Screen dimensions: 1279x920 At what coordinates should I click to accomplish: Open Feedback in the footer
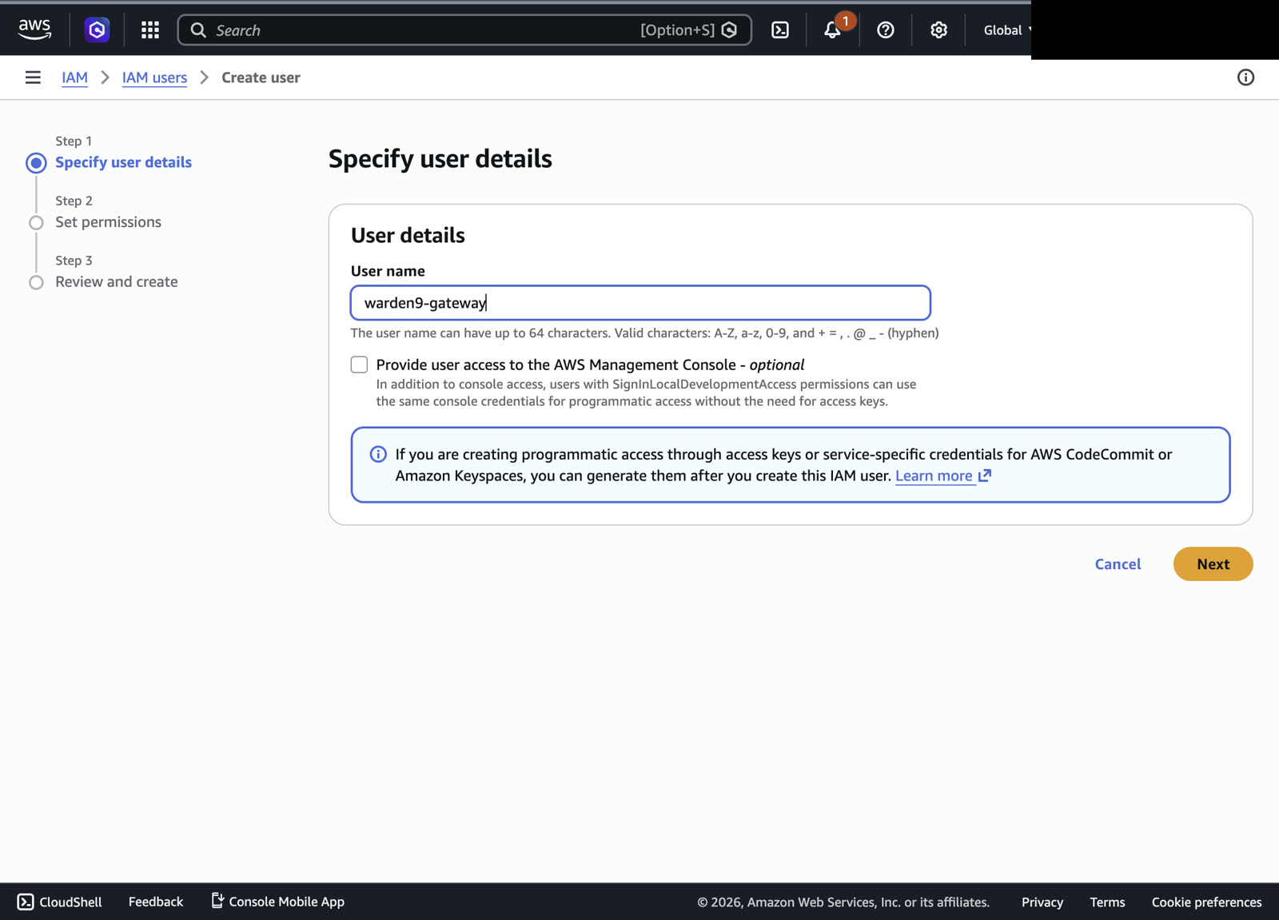156,902
